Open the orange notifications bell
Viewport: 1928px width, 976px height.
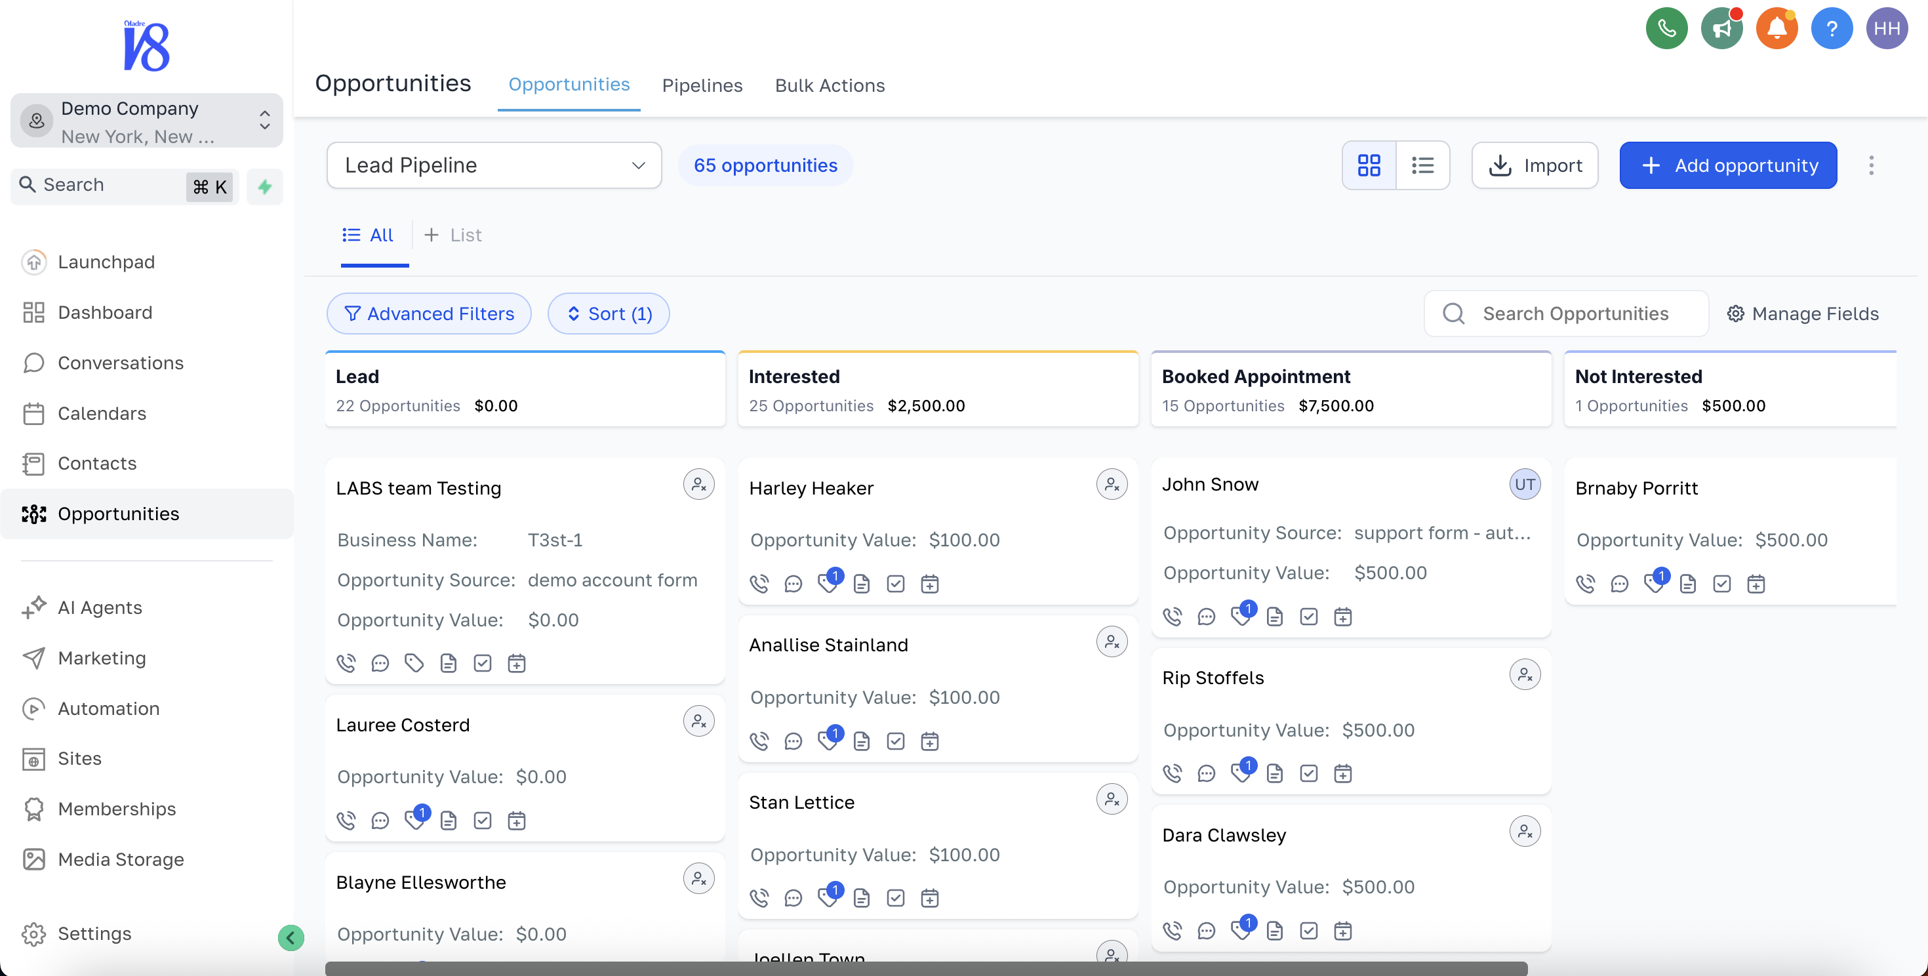point(1776,28)
